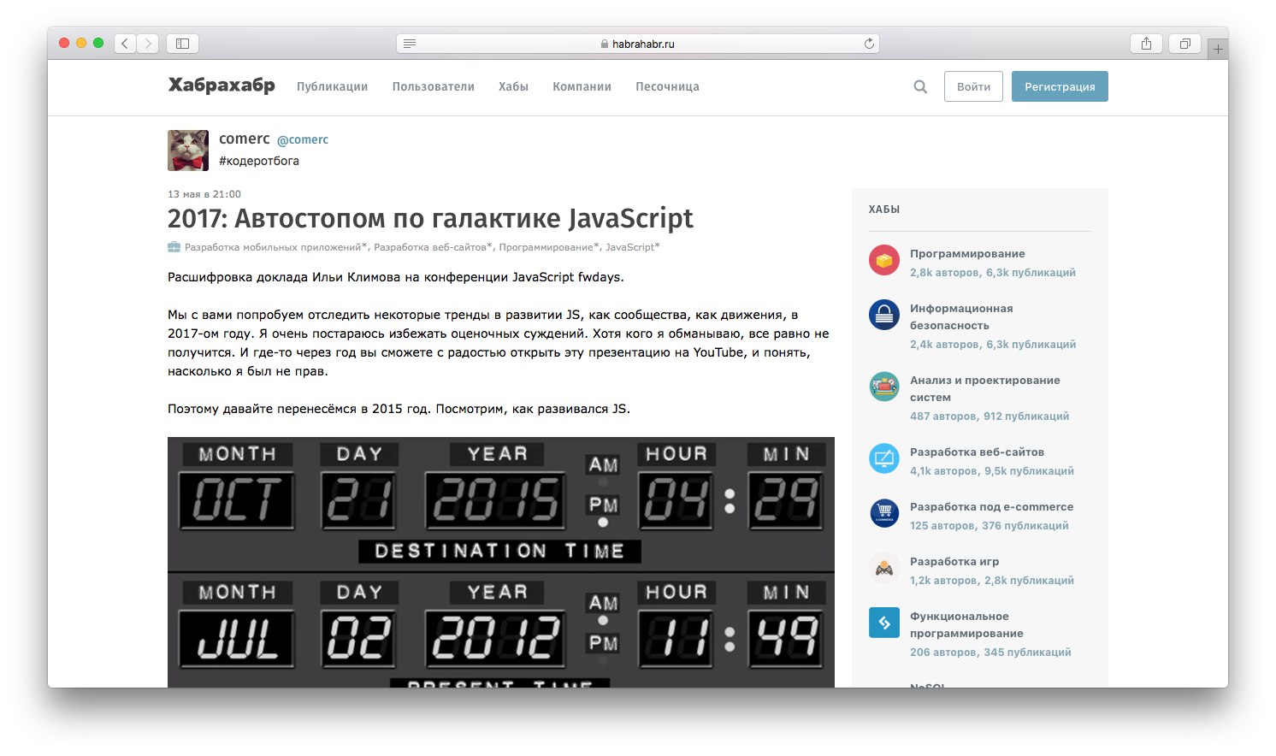Click the Функциональное программирование hub icon
The width and height of the screenshot is (1276, 756).
(x=884, y=623)
